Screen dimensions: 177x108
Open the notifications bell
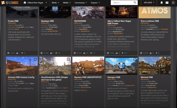click(x=162, y=3)
